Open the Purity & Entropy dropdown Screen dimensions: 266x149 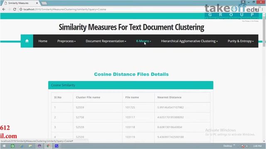pyautogui.click(x=241, y=41)
